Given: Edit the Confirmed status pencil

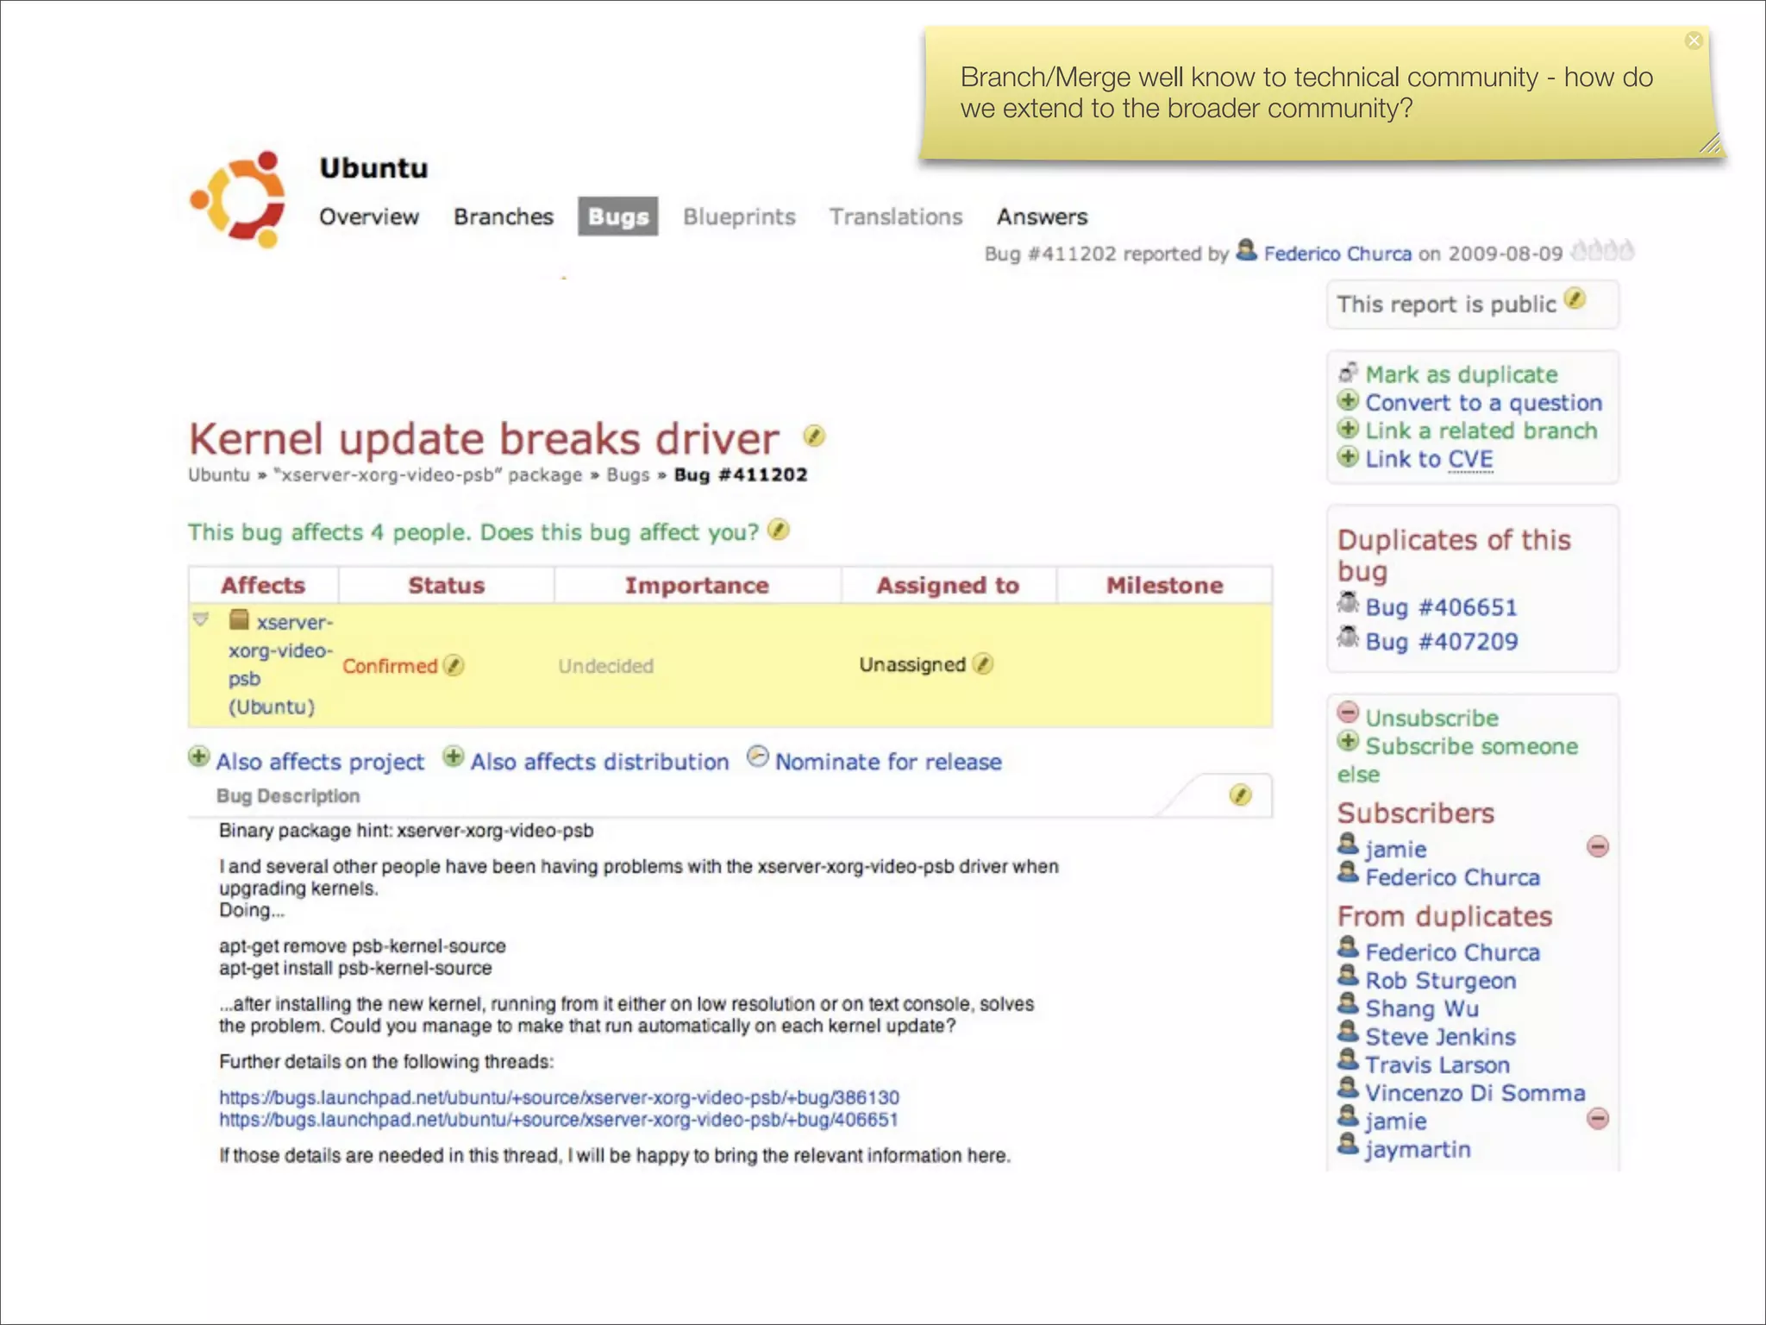Looking at the screenshot, I should tap(454, 665).
